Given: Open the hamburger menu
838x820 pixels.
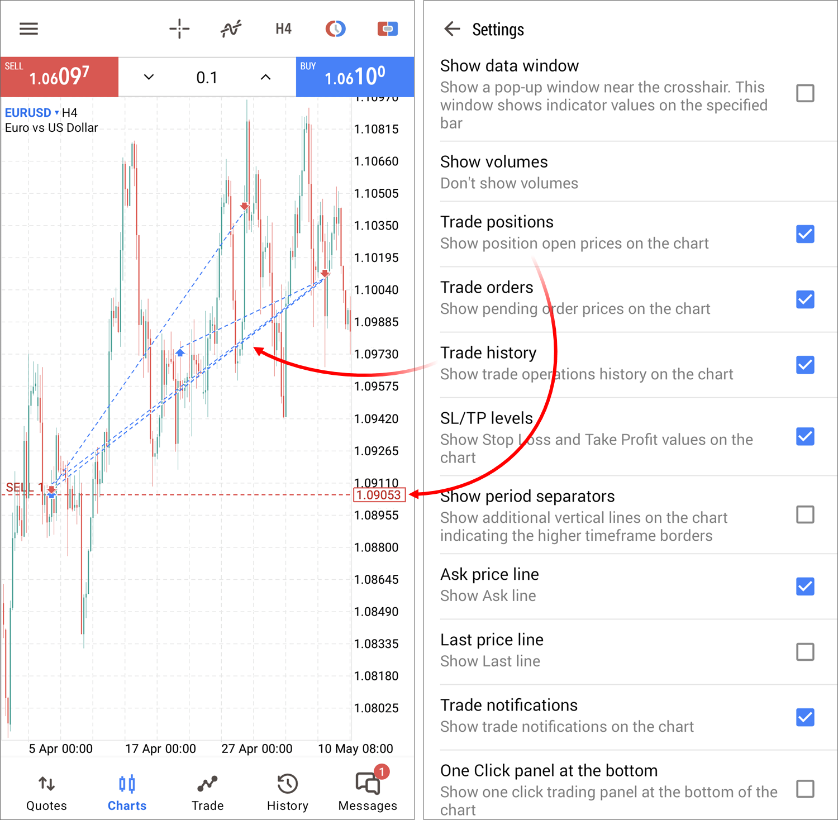Looking at the screenshot, I should 28,28.
